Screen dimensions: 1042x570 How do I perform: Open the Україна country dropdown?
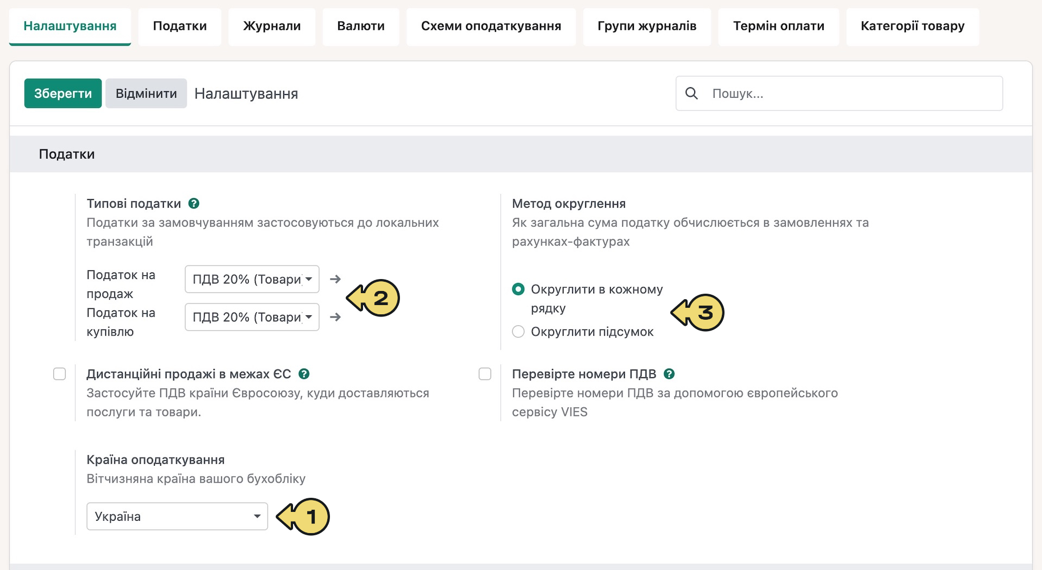click(x=177, y=516)
